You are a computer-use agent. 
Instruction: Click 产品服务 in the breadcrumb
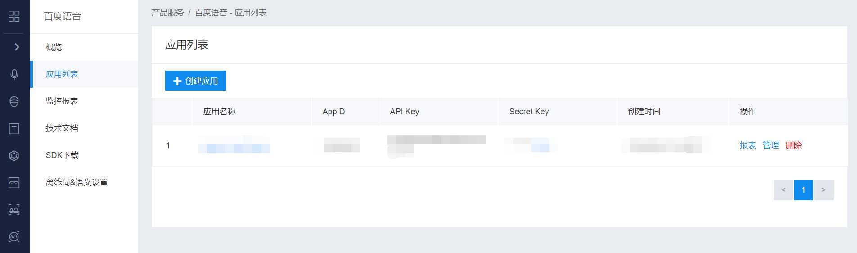[x=167, y=13]
